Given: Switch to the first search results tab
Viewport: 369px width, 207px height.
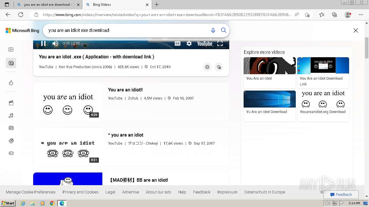Looking at the screenshot, I should click(48, 5).
